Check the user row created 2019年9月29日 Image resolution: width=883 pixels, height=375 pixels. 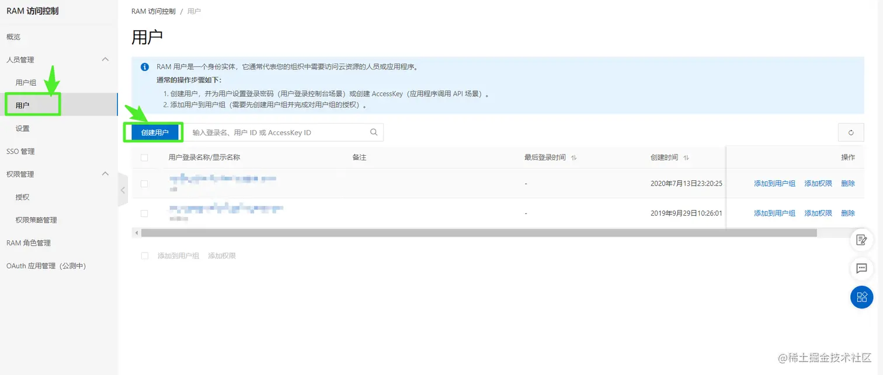[144, 213]
